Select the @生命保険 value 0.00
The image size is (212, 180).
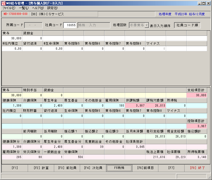point(53,49)
